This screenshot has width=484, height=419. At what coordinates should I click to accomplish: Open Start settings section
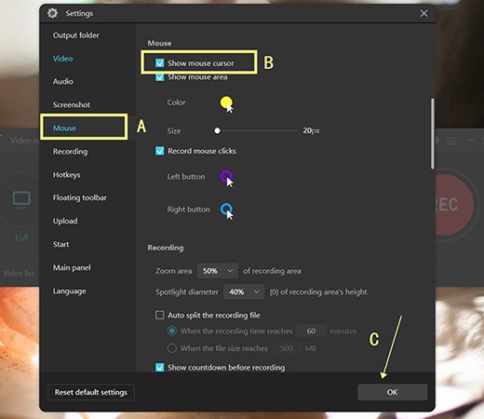point(60,245)
